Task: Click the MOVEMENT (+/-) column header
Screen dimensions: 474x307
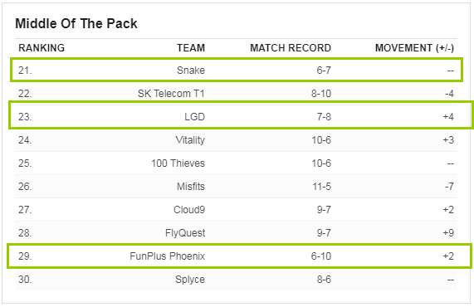Action: point(414,48)
